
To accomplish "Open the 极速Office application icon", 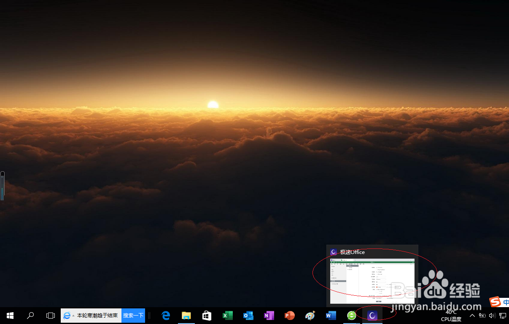I will tap(372, 316).
